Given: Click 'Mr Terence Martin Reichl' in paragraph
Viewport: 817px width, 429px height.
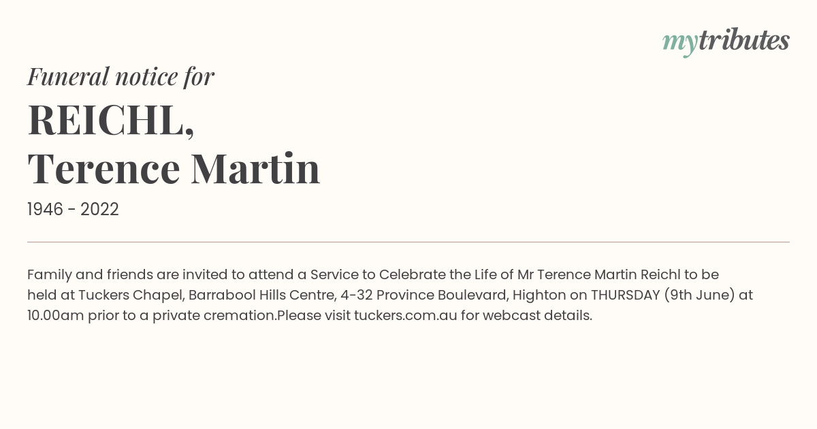Looking at the screenshot, I should 598,275.
